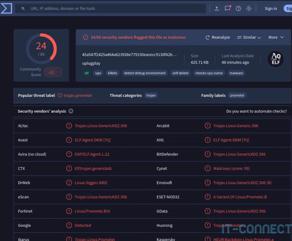Image resolution: width=292 pixels, height=241 pixels.
Task: Click the 24/65 detection score gauge
Action: pos(41,49)
